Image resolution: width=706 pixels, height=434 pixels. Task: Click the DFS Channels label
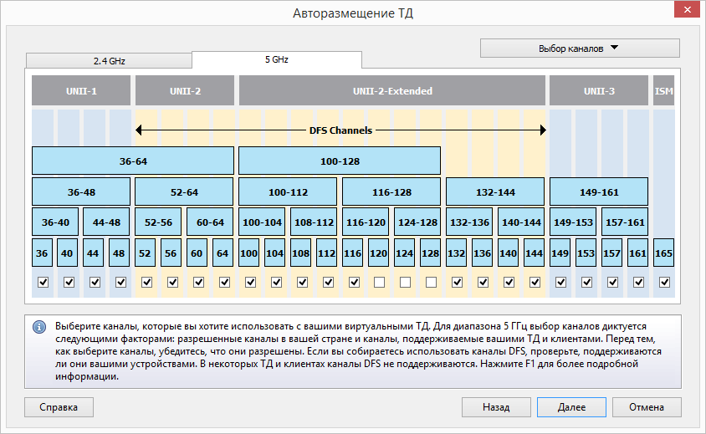pyautogui.click(x=340, y=130)
